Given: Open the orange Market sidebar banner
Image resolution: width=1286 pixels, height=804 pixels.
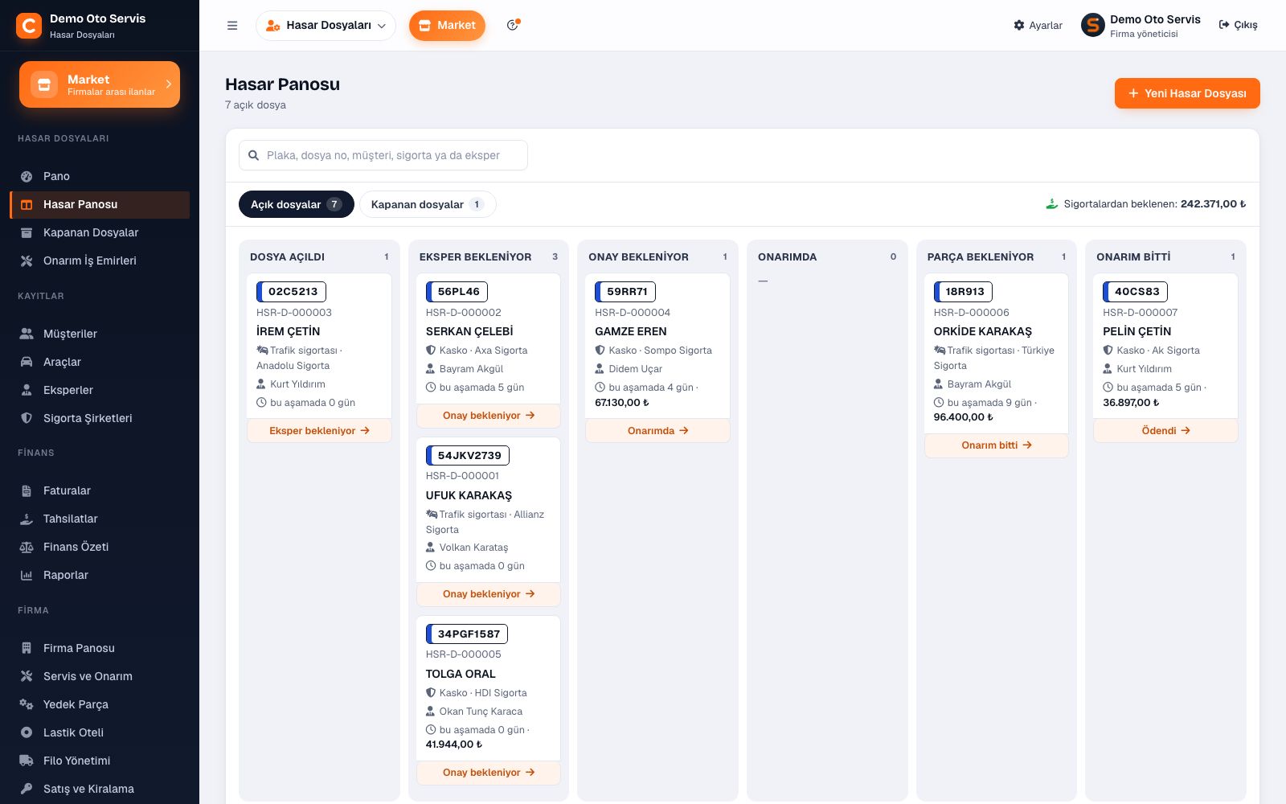Looking at the screenshot, I should click(x=100, y=84).
